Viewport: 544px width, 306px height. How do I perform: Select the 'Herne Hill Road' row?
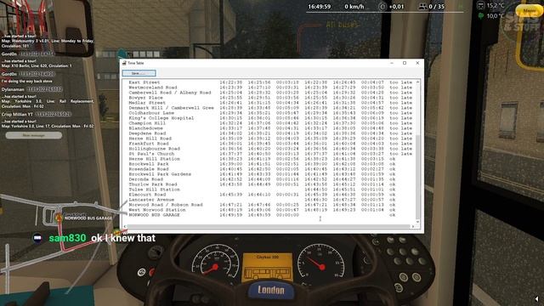coord(270,139)
